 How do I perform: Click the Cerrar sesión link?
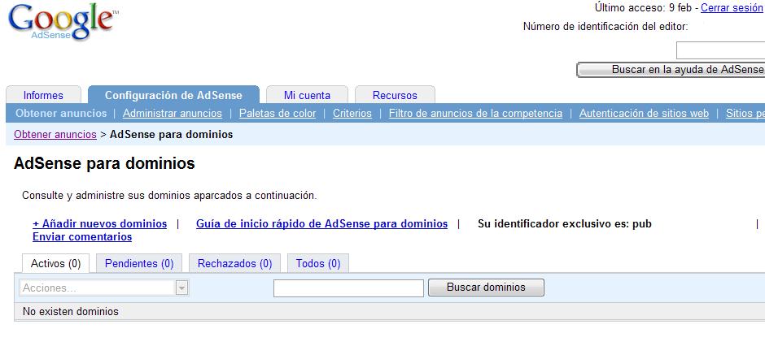(732, 7)
